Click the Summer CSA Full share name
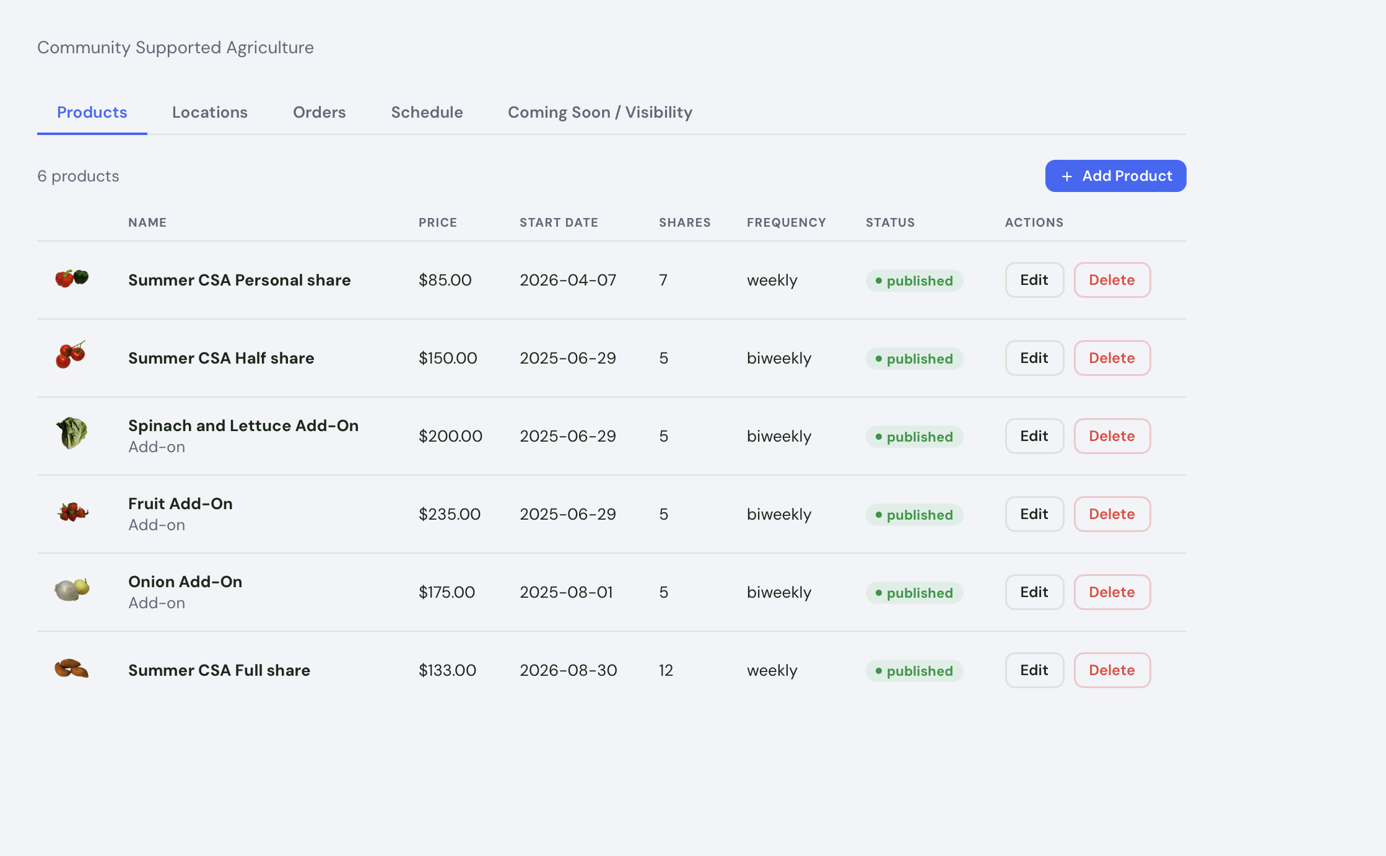1386x856 pixels. point(219,670)
